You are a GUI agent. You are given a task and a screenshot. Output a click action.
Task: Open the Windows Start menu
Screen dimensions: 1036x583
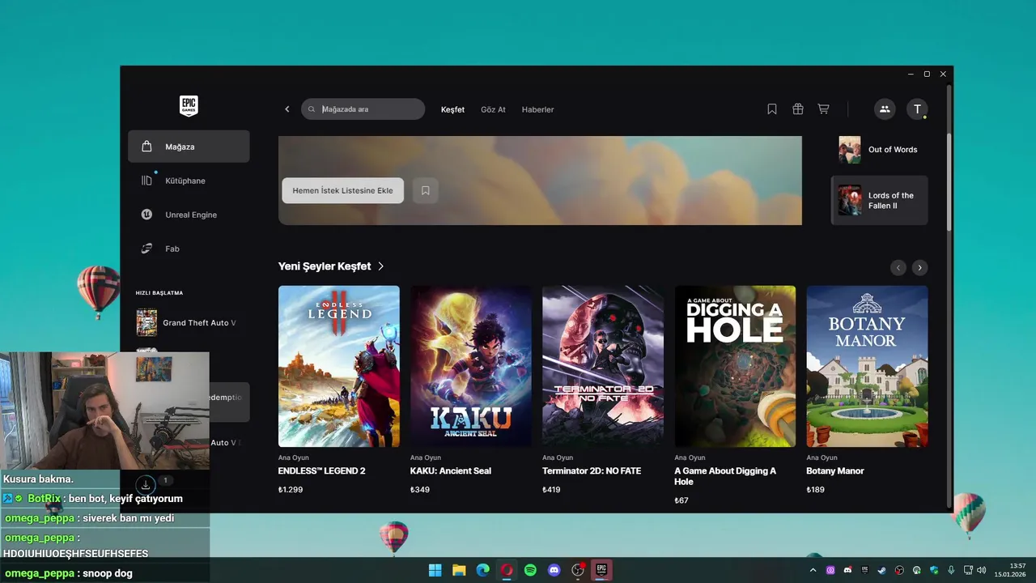coord(435,570)
